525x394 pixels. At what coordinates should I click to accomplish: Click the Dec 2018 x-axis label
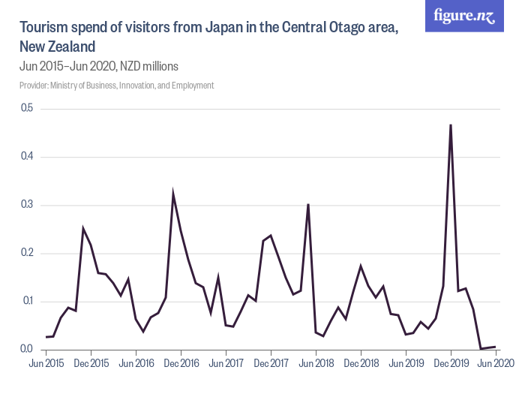(x=361, y=363)
